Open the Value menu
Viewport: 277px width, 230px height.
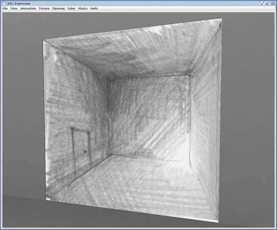(x=71, y=8)
